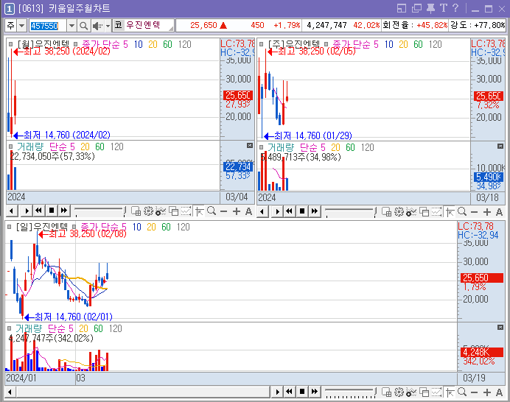510x402 pixels.
Task: Fast-forward the monthly chart playback
Action: [x=64, y=211]
